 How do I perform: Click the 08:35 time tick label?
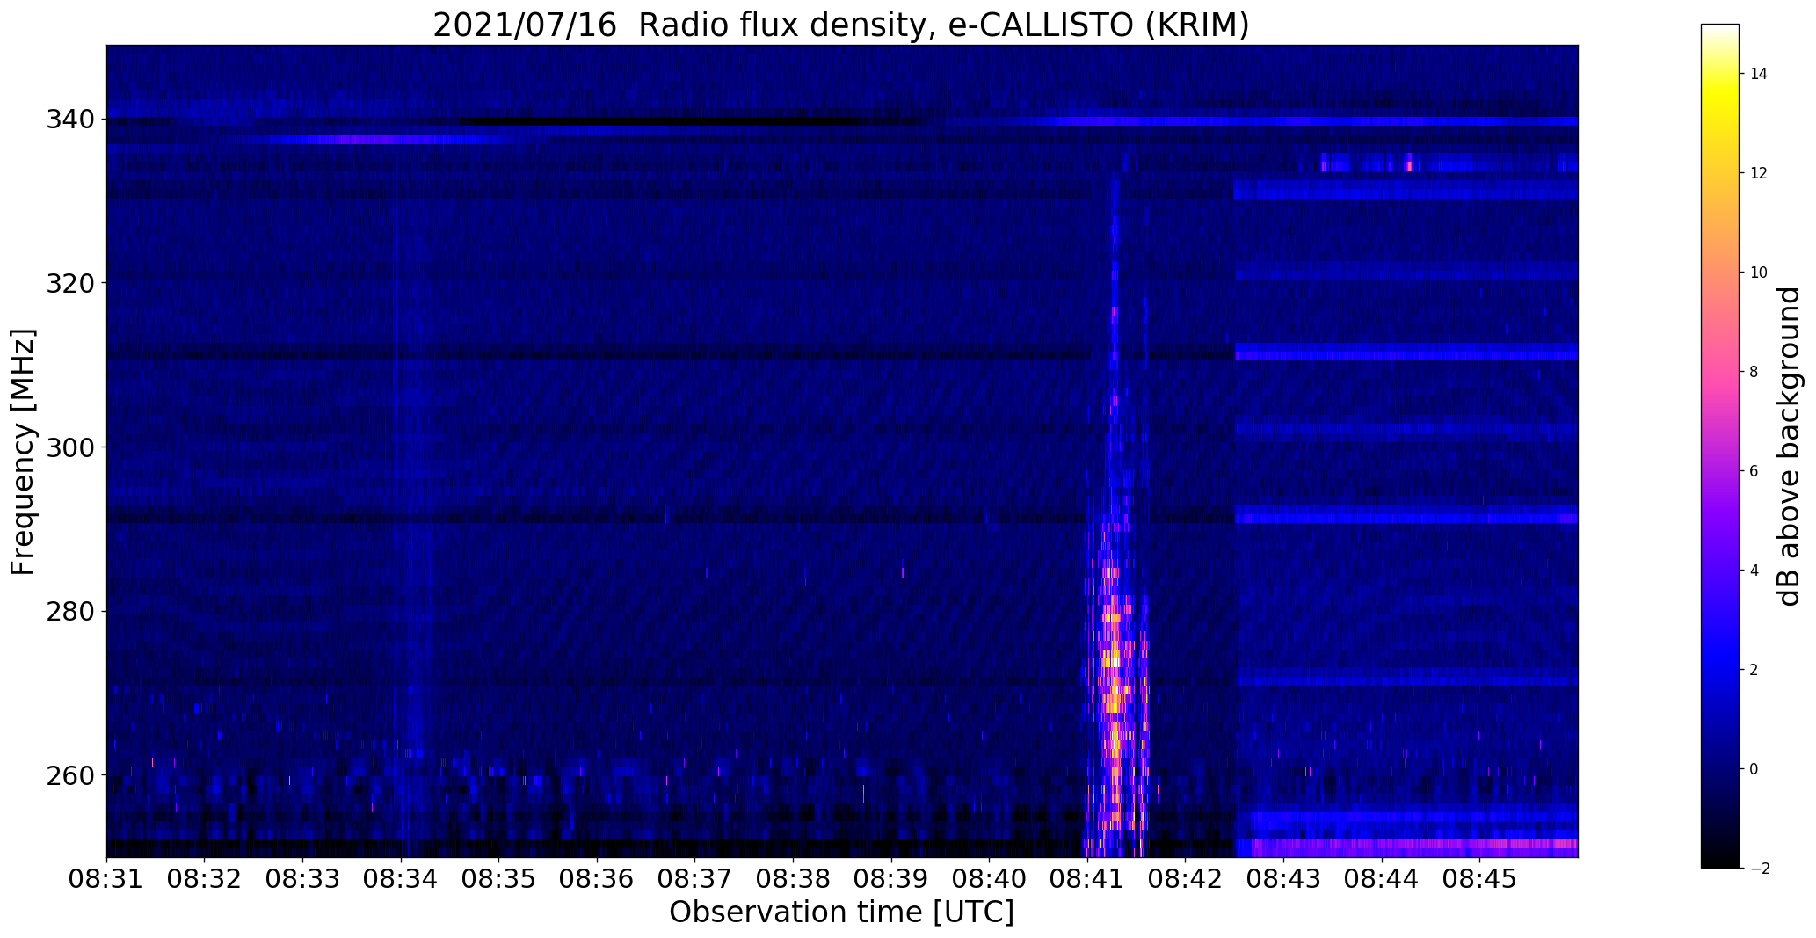tap(498, 878)
